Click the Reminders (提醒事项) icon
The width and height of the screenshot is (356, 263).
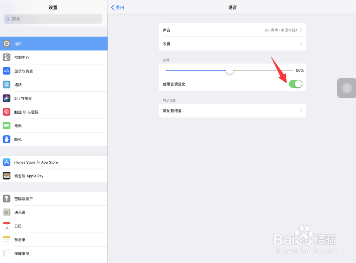point(6,253)
